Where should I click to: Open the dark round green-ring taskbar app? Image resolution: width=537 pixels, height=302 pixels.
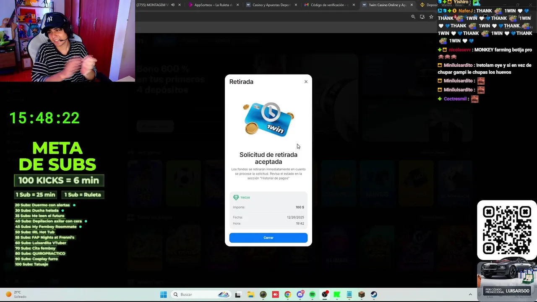(x=263, y=294)
